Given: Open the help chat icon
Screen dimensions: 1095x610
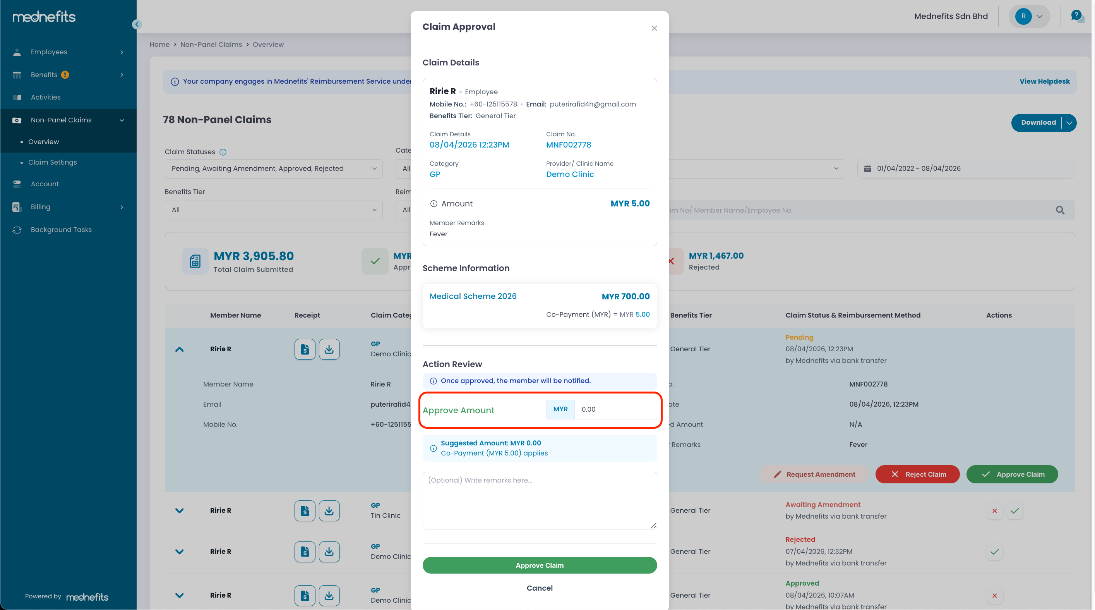Looking at the screenshot, I should coord(1077,17).
